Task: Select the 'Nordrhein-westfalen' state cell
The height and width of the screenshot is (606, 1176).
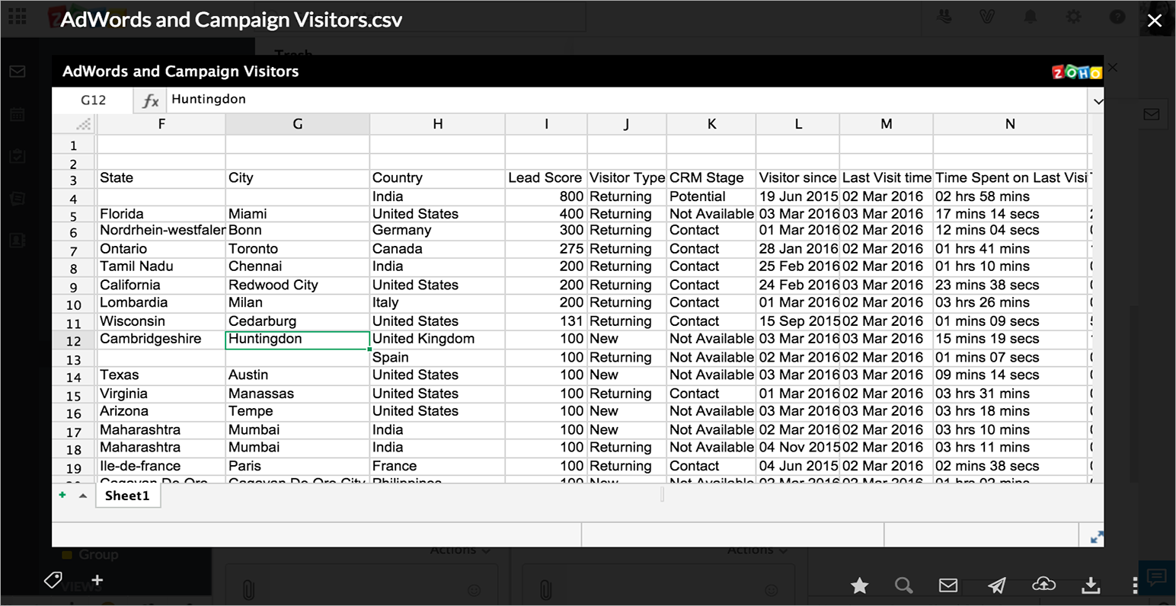Action: point(161,231)
